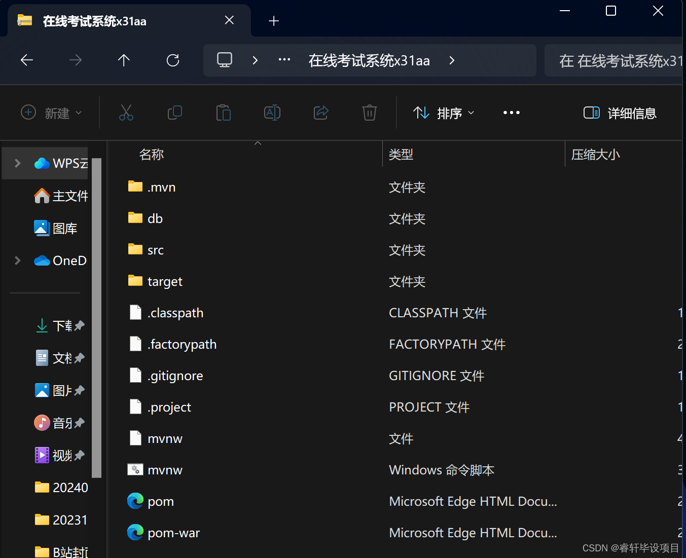Sort files by the 类型 column header

(x=401, y=154)
